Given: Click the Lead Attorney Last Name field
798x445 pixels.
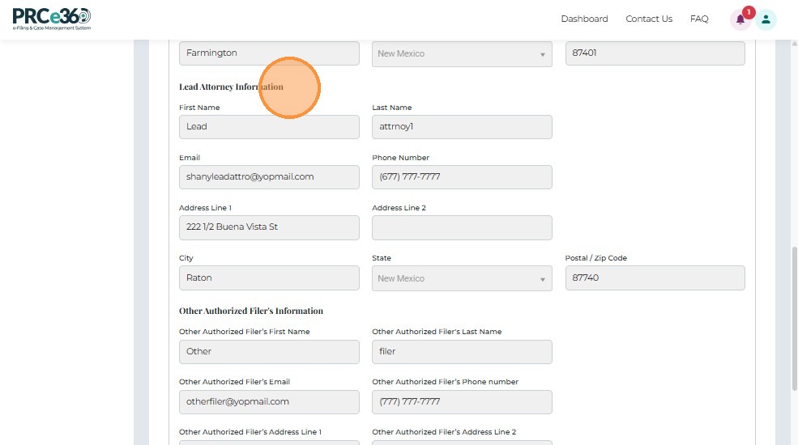Looking at the screenshot, I should coord(462,127).
